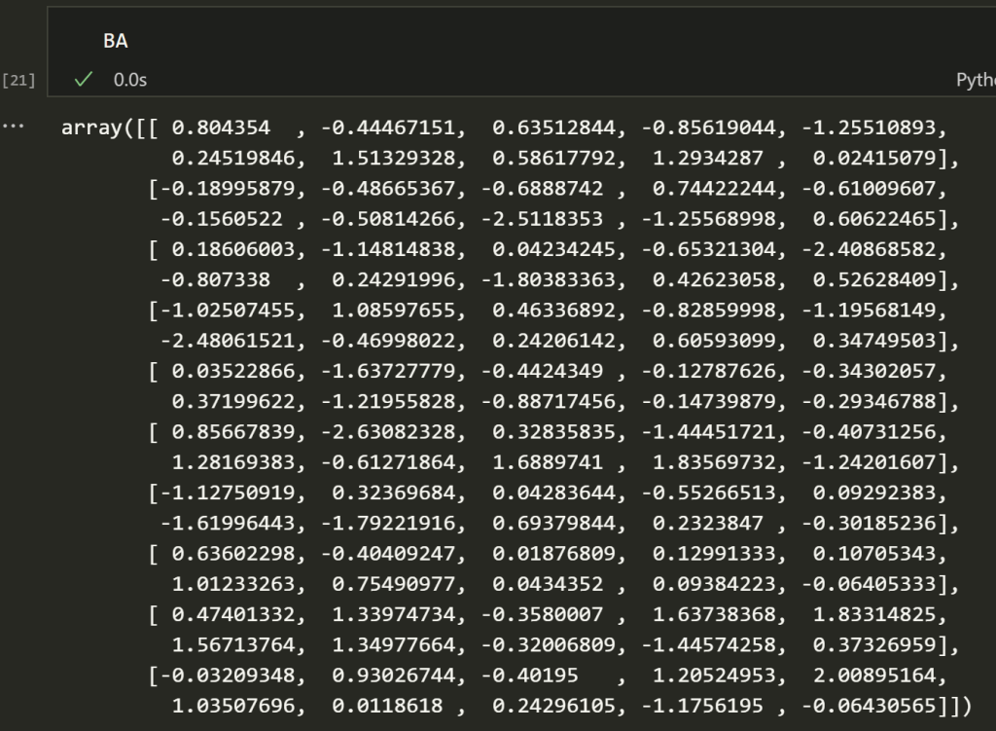This screenshot has width=996, height=731.
Task: Click the value -0.85619044
Action: click(709, 128)
